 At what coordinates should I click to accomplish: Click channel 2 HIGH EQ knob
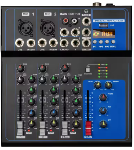[x=54, y=79]
